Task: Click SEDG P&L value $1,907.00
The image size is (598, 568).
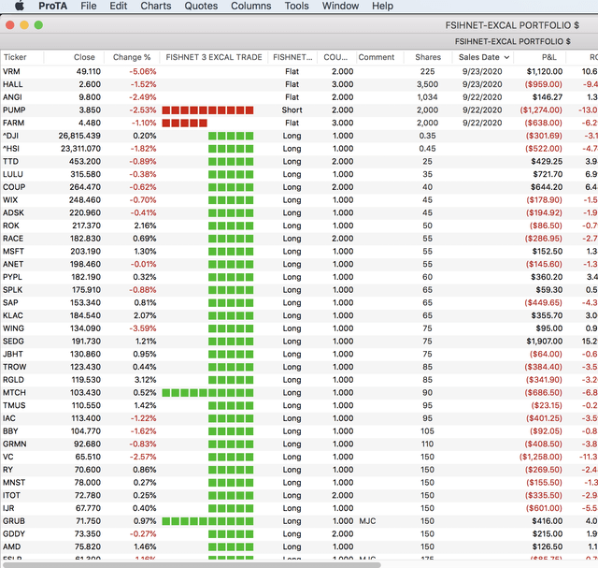Action: tap(544, 342)
